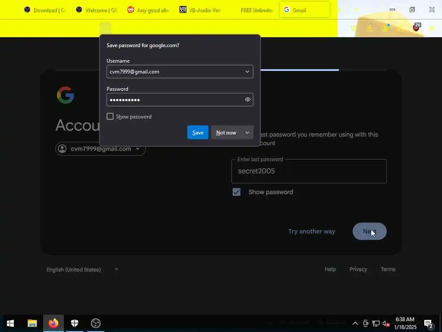Screen dimensions: 442x332
Task: Click the Meet Now camera tray icon
Action: (x=366, y=323)
